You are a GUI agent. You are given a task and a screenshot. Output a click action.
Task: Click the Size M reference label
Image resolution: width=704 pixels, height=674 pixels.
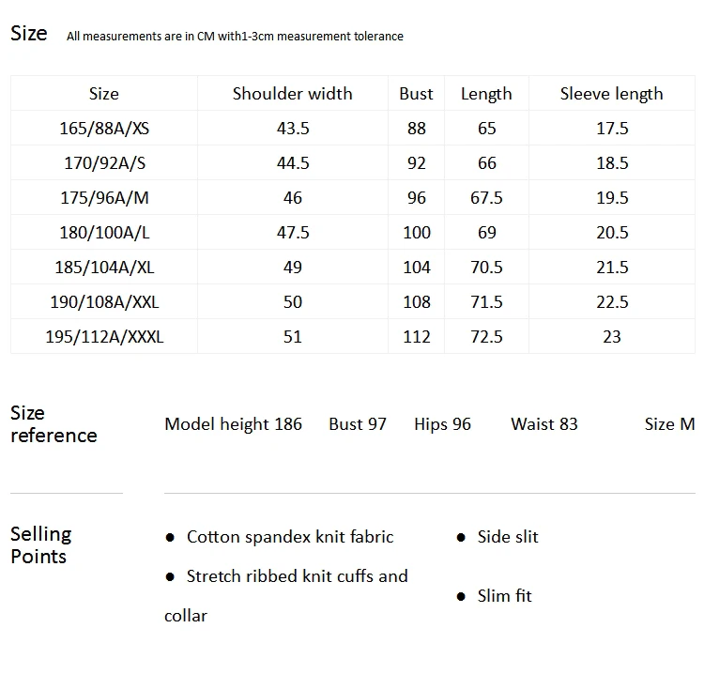(x=669, y=424)
